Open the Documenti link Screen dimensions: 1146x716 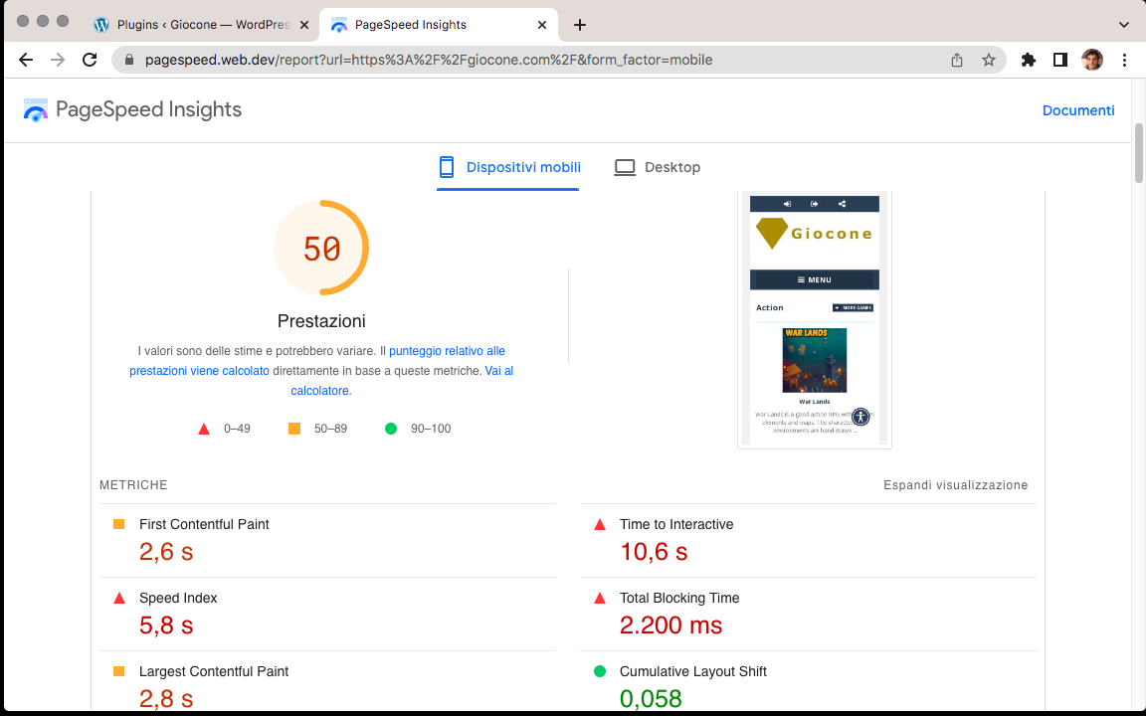(x=1078, y=110)
